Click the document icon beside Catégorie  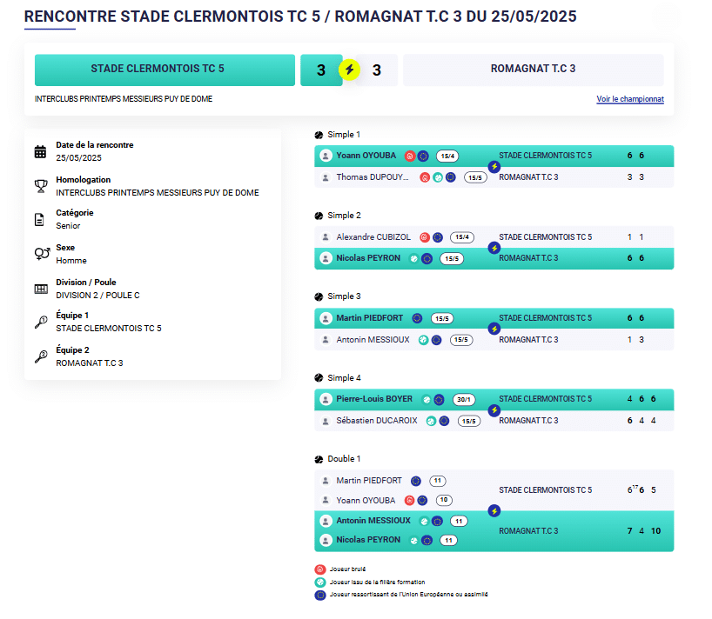tap(40, 219)
